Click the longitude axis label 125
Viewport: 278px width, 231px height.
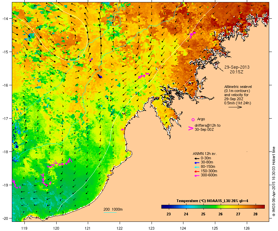pos(215,228)
